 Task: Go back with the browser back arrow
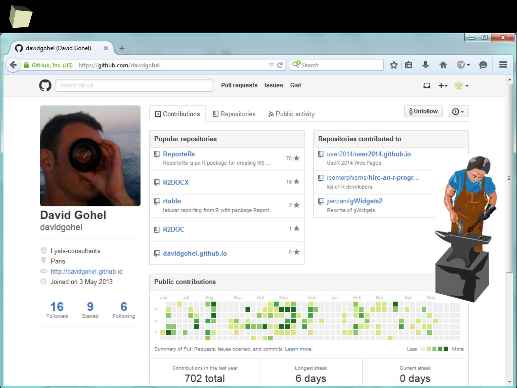(x=13, y=65)
